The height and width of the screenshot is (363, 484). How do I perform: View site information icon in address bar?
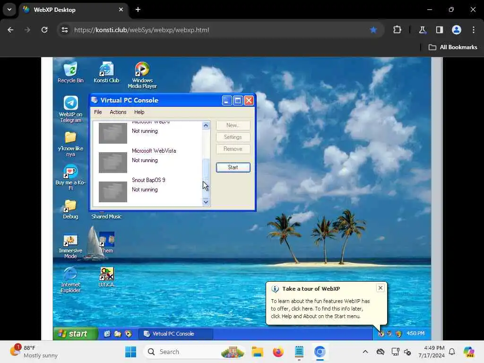coord(64,30)
